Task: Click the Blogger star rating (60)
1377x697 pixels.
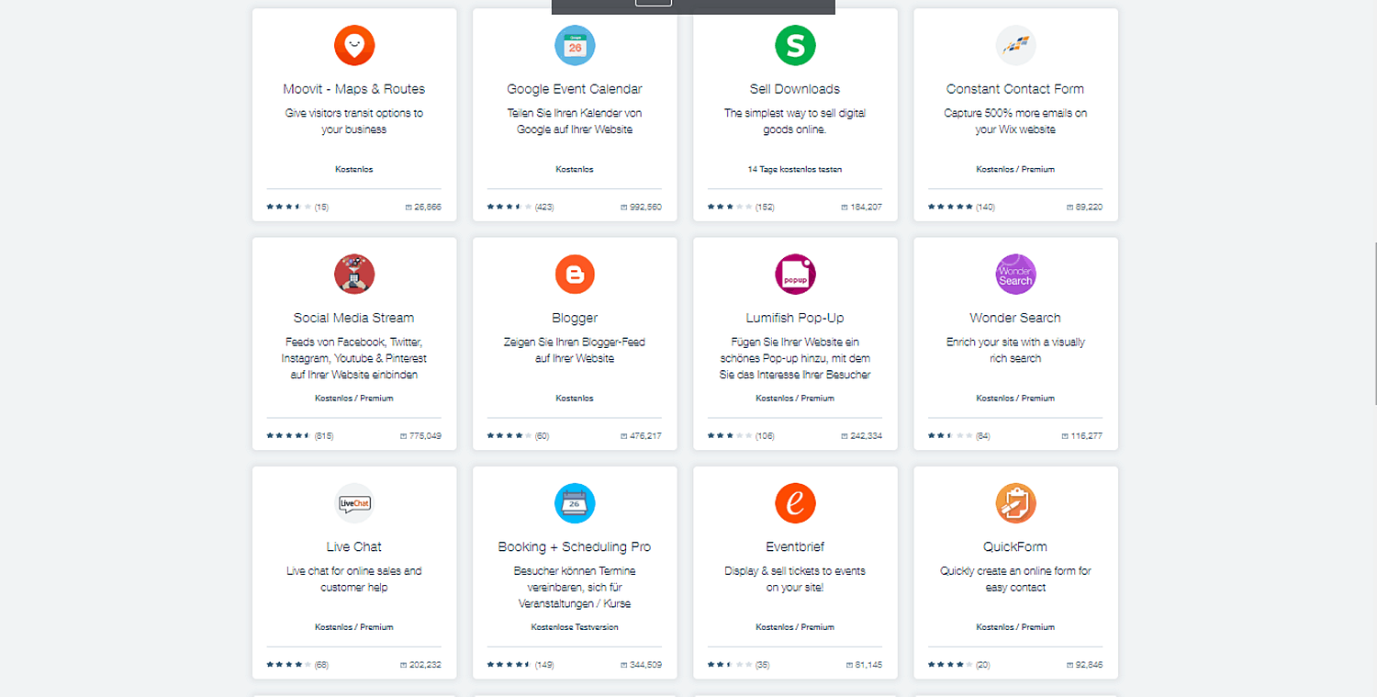Action: click(518, 436)
